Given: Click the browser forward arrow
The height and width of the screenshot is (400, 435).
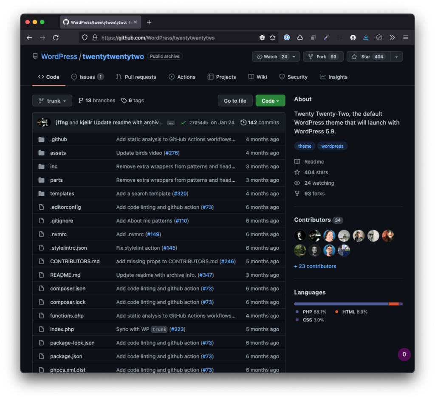Looking at the screenshot, I should pos(42,38).
